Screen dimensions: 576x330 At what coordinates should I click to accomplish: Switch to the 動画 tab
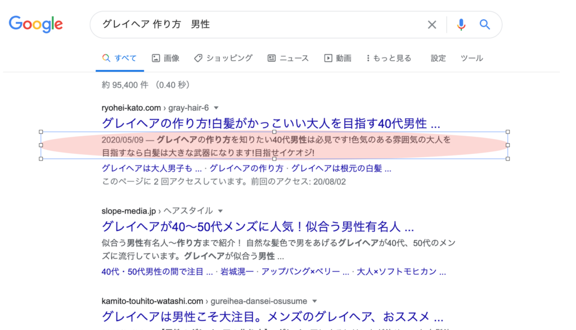(x=337, y=58)
